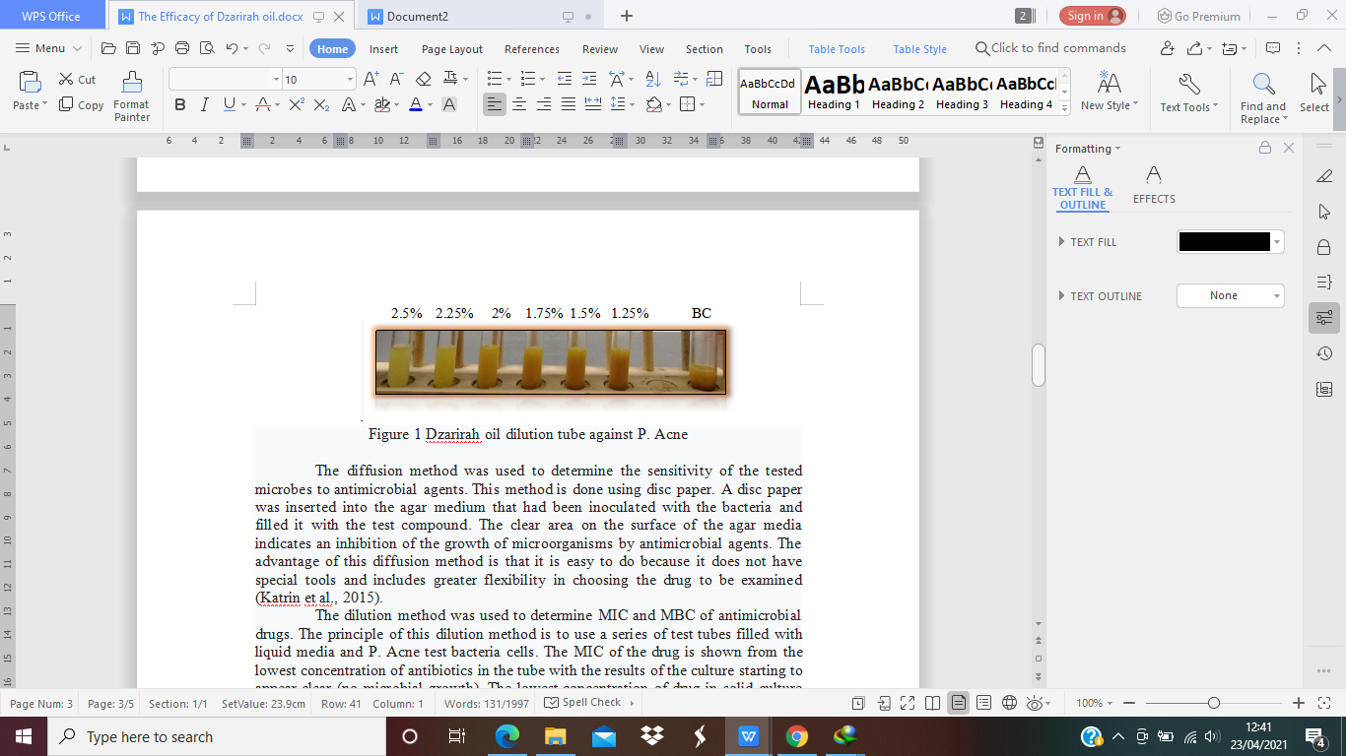This screenshot has height=756, width=1346.
Task: Click the Paste clipboard icon
Action: 30,84
